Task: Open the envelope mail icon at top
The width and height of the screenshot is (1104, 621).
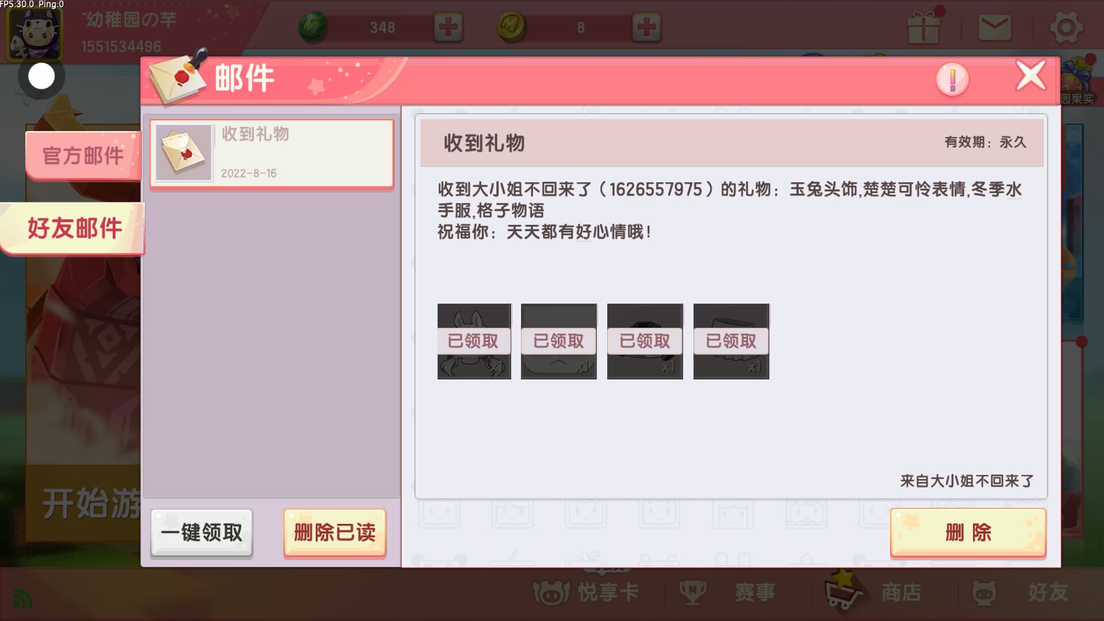Action: 995,28
